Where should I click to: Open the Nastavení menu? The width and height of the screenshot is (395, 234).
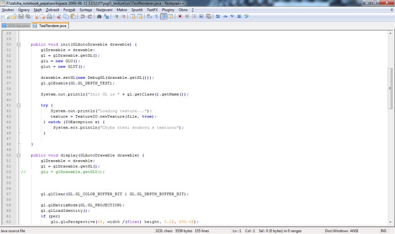(104, 10)
